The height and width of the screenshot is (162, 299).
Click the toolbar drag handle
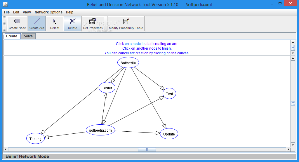[5, 24]
